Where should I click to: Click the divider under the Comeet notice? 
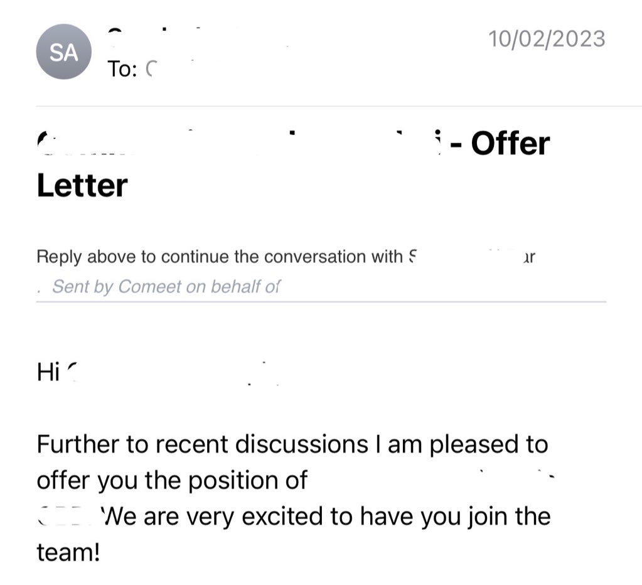[321, 302]
